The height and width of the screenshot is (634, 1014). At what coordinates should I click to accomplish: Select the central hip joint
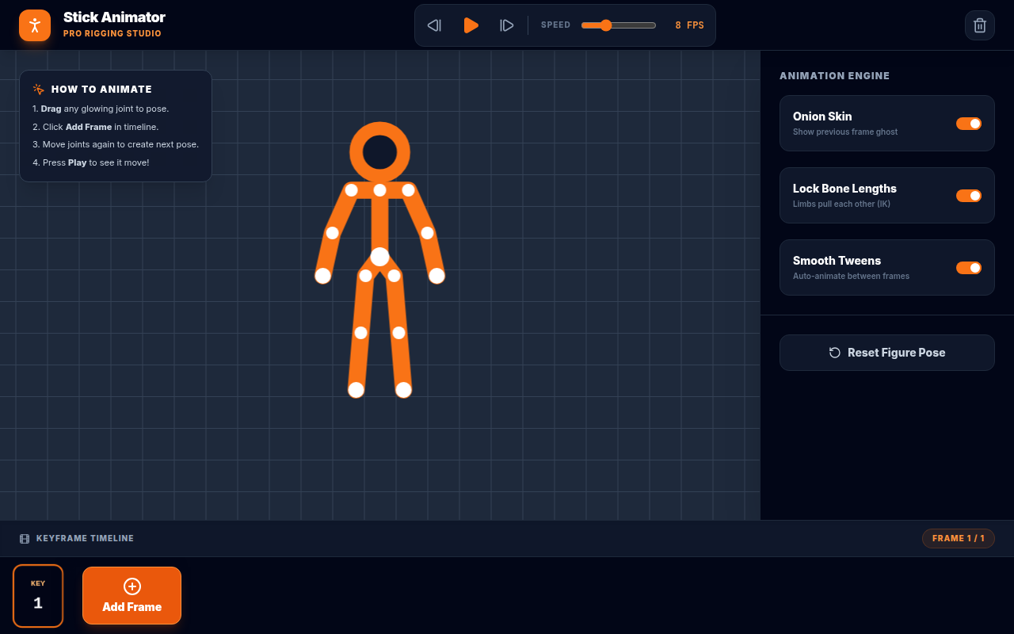[380, 257]
